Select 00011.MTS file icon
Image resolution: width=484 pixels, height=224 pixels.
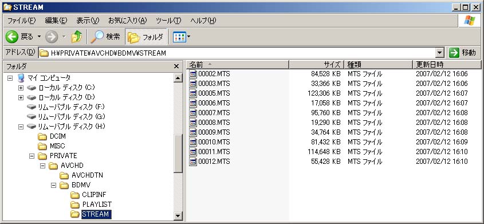193,152
